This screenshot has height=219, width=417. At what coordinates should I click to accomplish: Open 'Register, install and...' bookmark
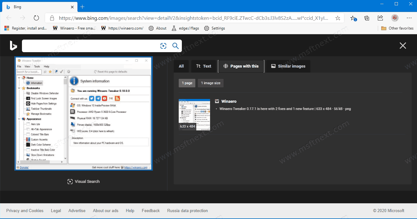[x=26, y=28]
